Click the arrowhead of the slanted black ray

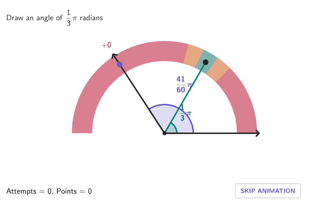(113, 56)
